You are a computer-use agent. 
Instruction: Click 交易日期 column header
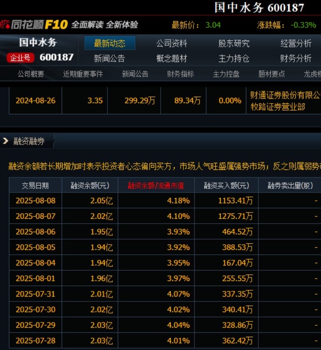point(35,185)
